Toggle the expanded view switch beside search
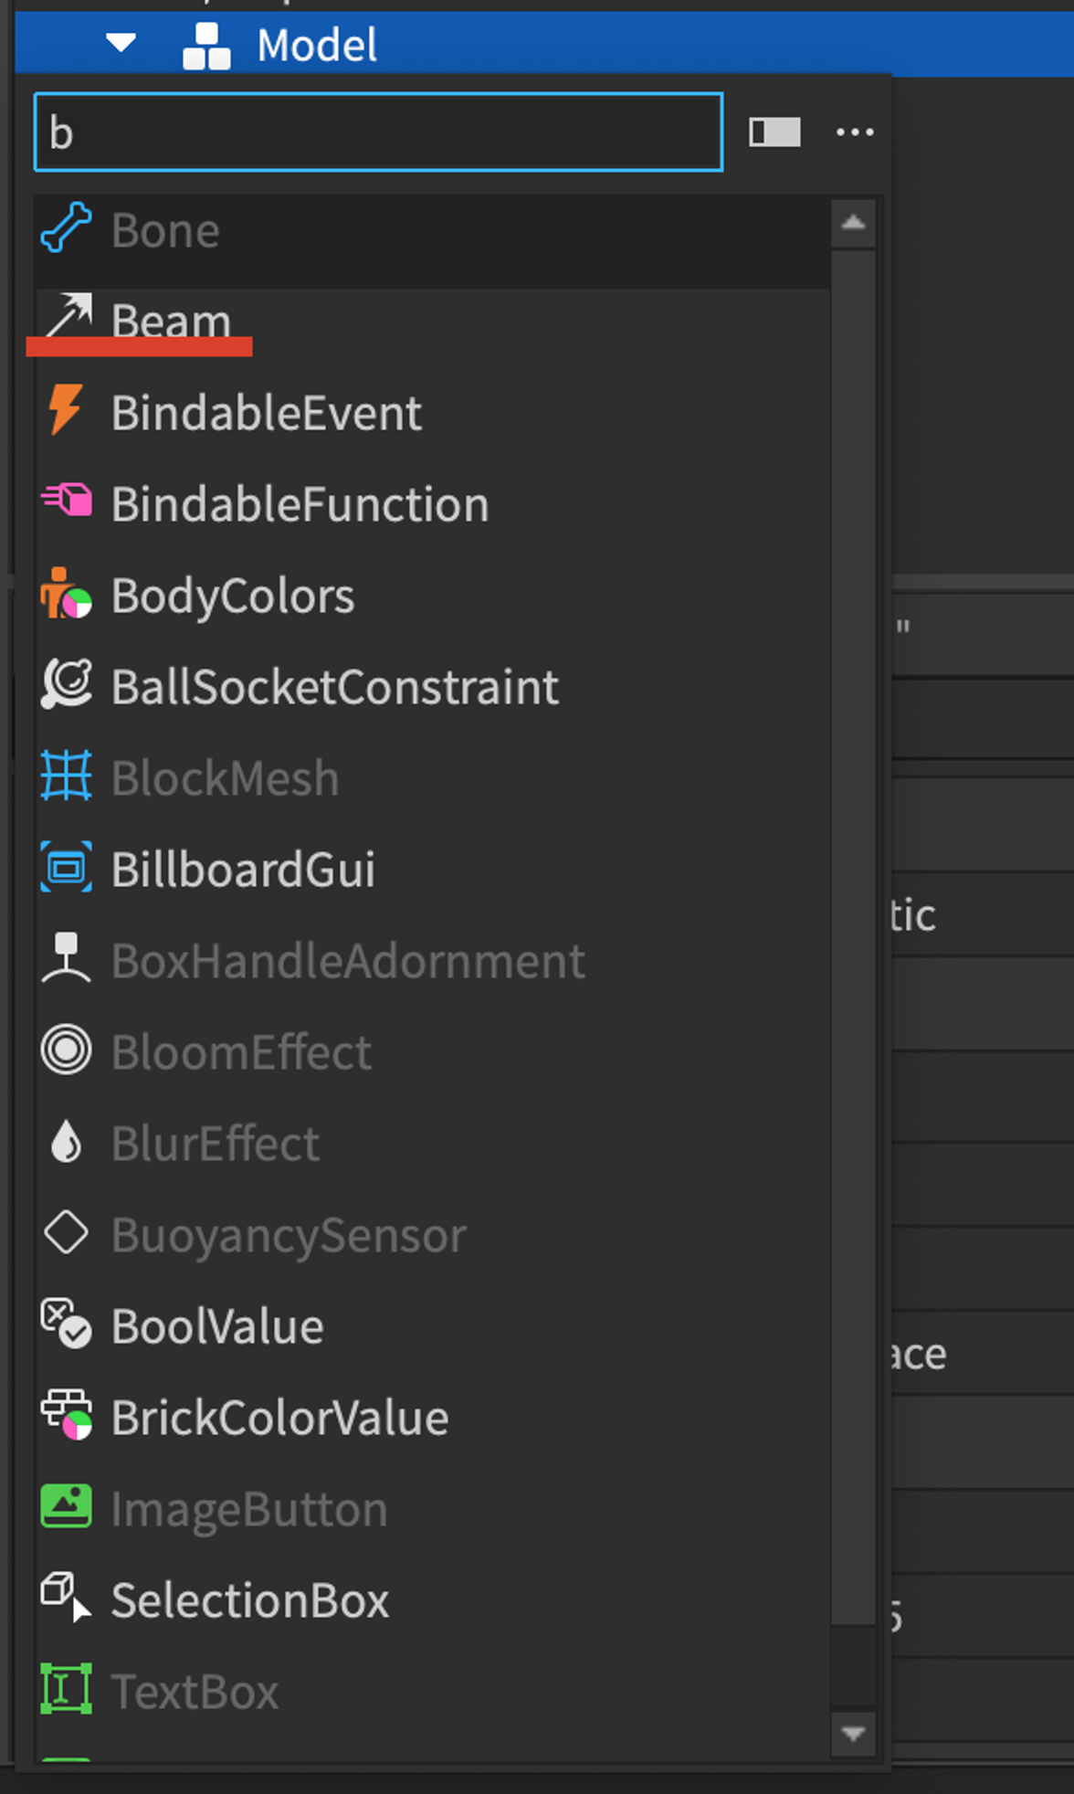 pyautogui.click(x=774, y=132)
